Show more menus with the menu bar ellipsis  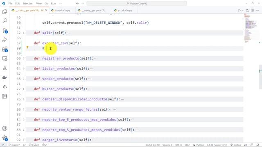coord(61,3)
